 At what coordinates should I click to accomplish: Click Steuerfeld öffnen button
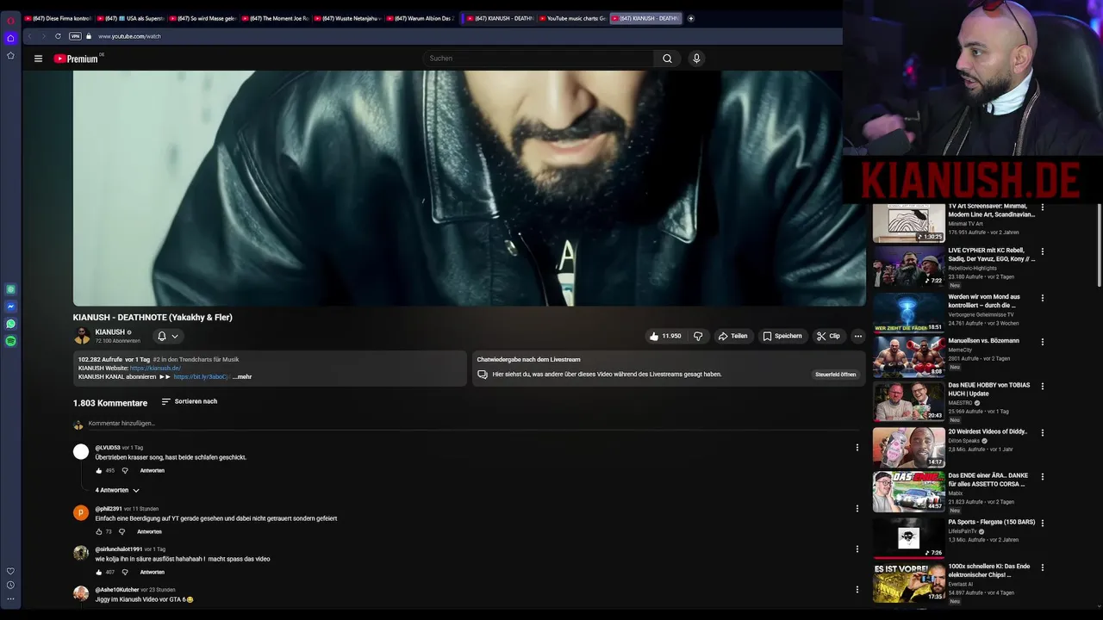coord(835,375)
